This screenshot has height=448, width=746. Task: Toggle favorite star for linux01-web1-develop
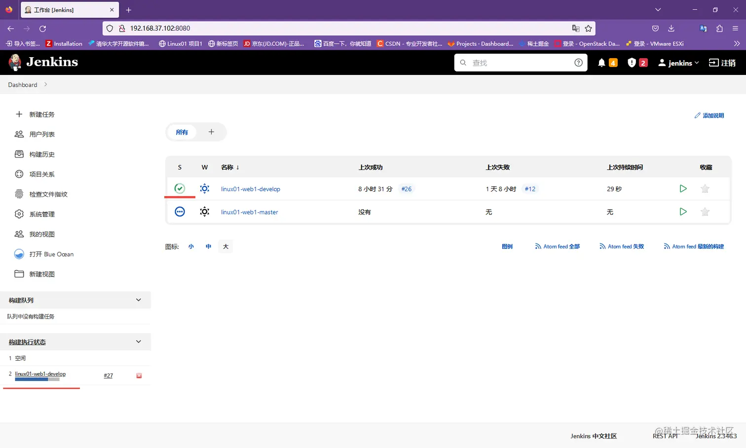pos(705,189)
